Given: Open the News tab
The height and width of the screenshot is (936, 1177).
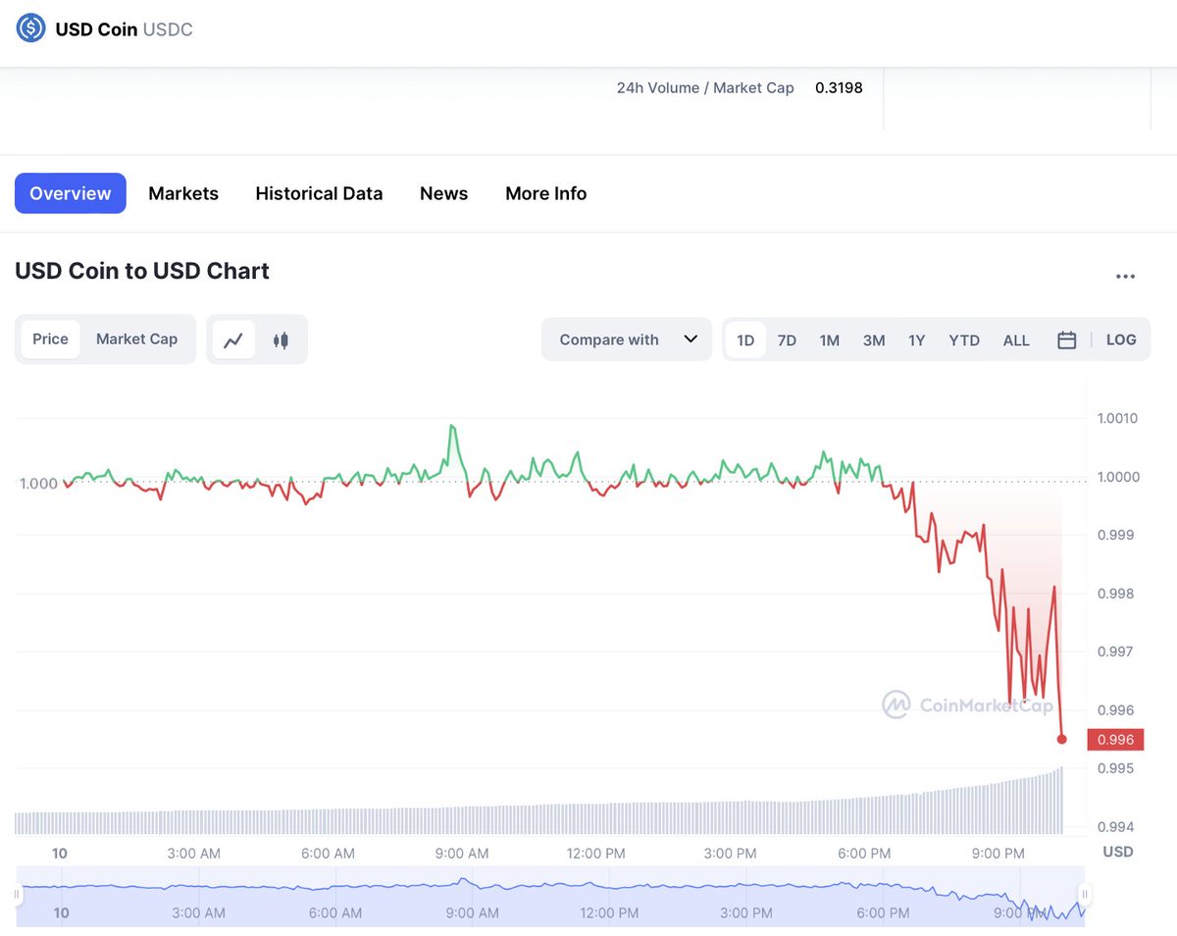Looking at the screenshot, I should (x=443, y=193).
